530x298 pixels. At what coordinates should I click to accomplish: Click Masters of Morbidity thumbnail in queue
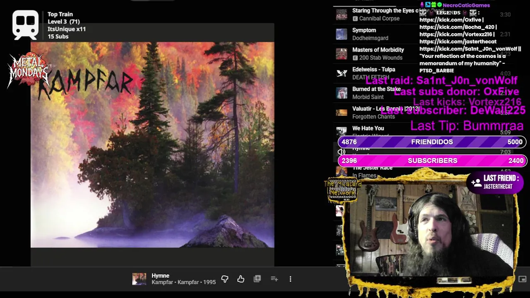342,54
